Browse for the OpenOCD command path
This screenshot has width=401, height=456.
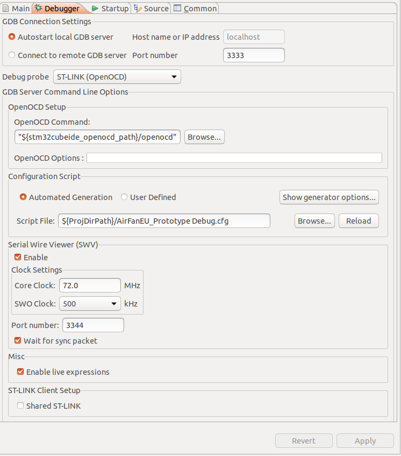(x=204, y=137)
